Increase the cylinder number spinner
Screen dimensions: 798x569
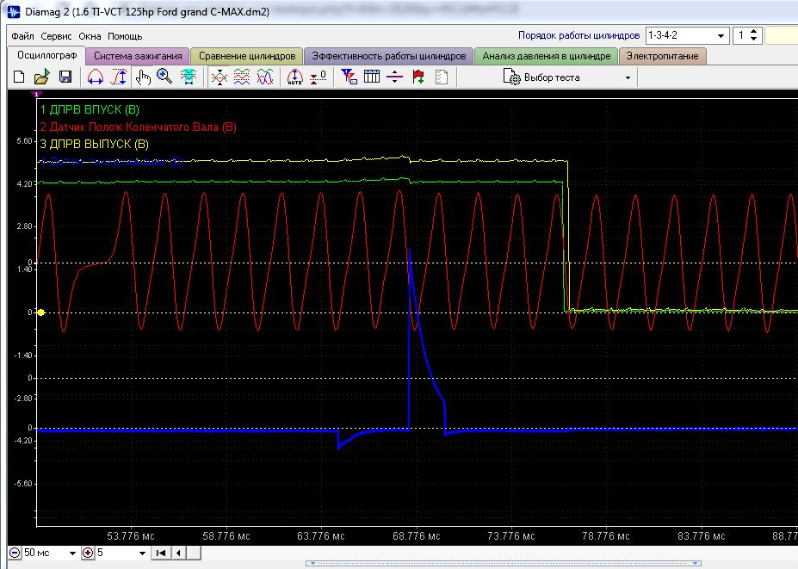point(754,32)
